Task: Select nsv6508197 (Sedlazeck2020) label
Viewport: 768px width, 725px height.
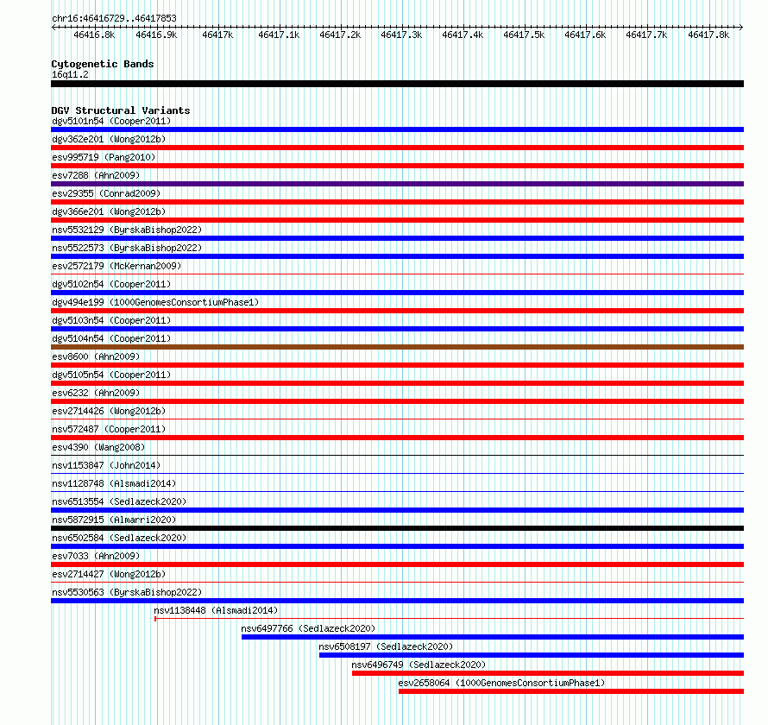Action: [386, 646]
